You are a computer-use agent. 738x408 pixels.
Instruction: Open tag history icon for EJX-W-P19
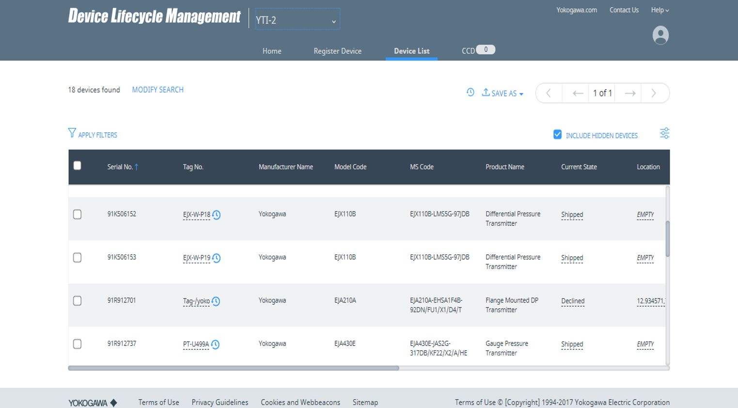(x=217, y=258)
